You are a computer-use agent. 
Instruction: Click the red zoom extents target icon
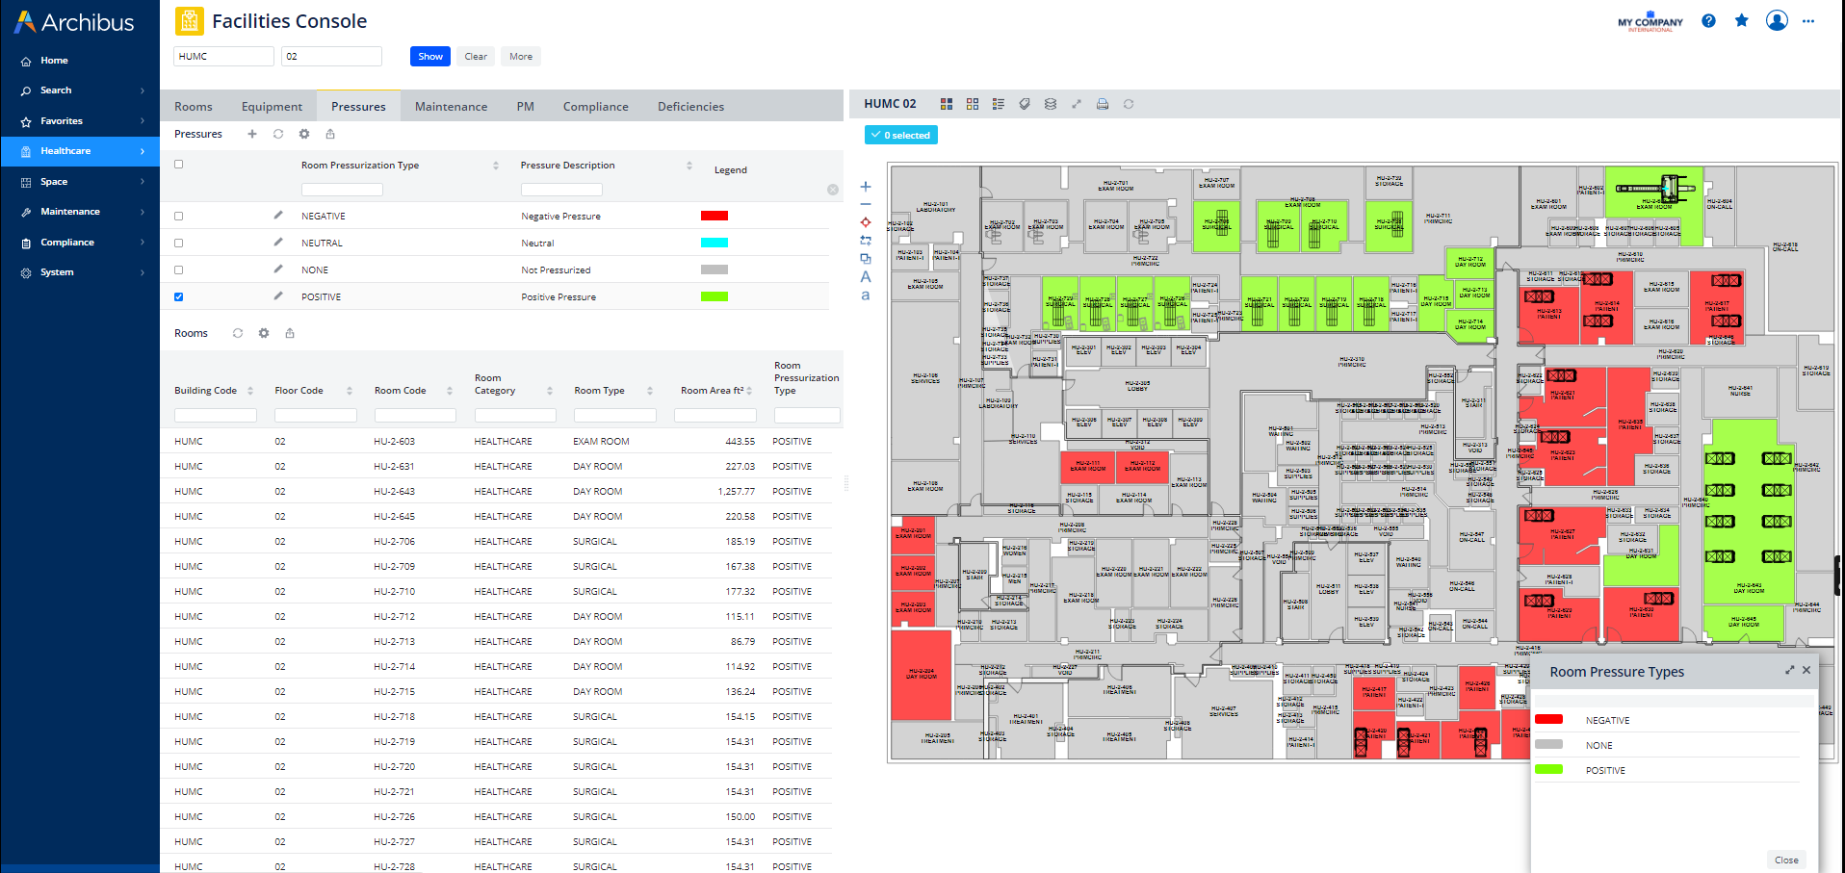[866, 222]
